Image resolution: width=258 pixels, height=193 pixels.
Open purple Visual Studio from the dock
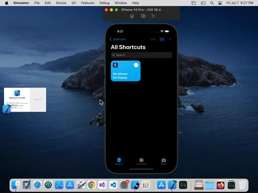point(102,185)
